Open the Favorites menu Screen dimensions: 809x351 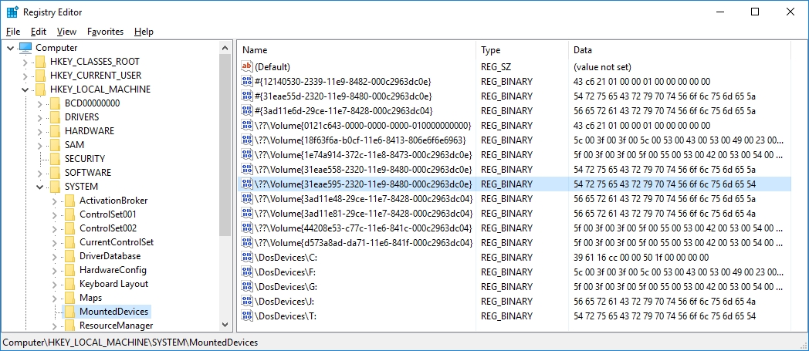pos(105,32)
